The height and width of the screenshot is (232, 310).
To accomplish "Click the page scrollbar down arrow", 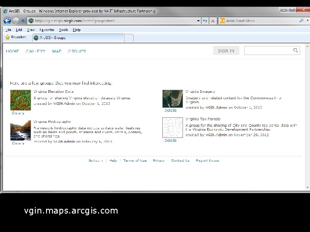I will 307,187.
